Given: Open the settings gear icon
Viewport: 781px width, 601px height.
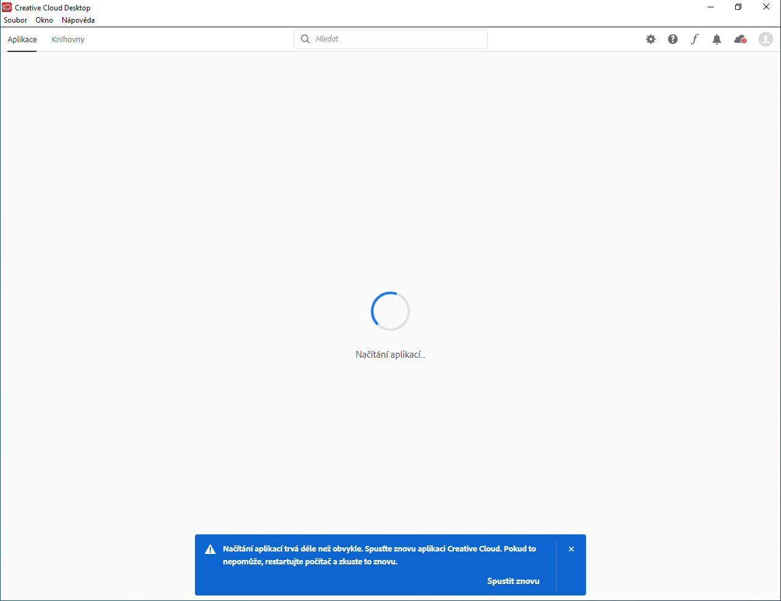Looking at the screenshot, I should click(x=651, y=39).
